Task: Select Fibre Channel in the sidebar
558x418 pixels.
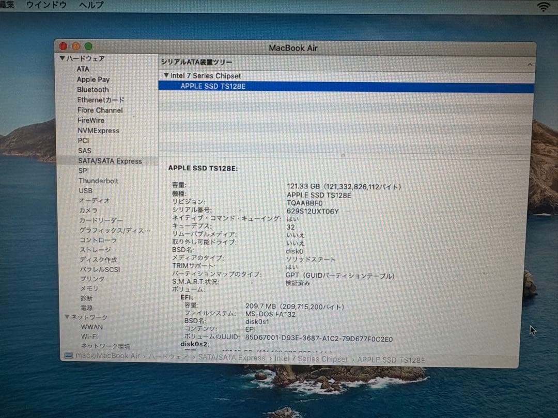Action: click(100, 110)
